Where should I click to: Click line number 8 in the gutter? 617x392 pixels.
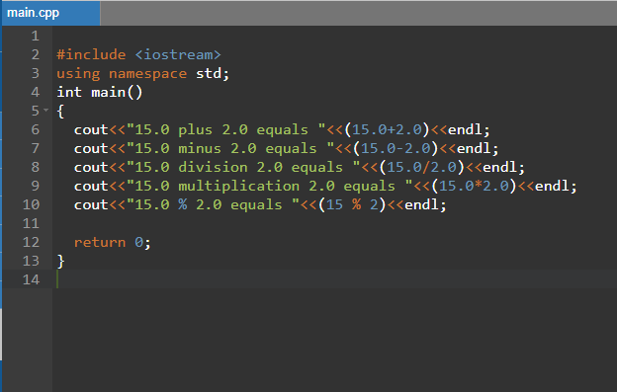[x=35, y=167]
